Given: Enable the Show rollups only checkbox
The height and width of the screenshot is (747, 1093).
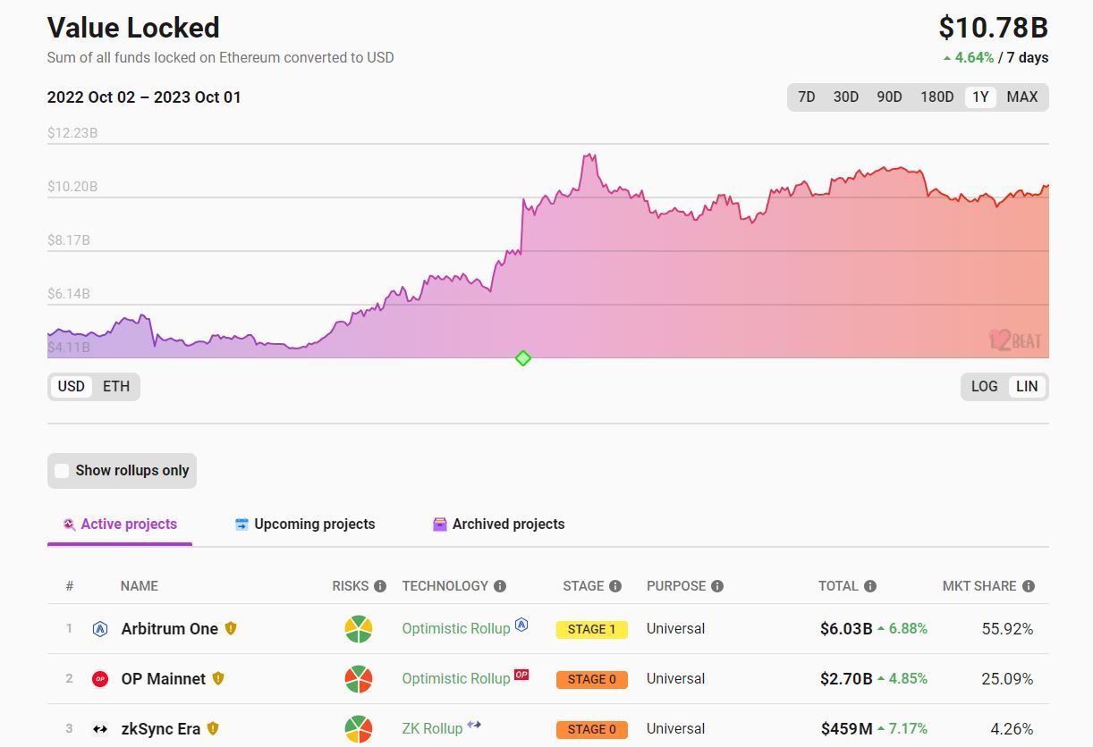Looking at the screenshot, I should point(62,471).
